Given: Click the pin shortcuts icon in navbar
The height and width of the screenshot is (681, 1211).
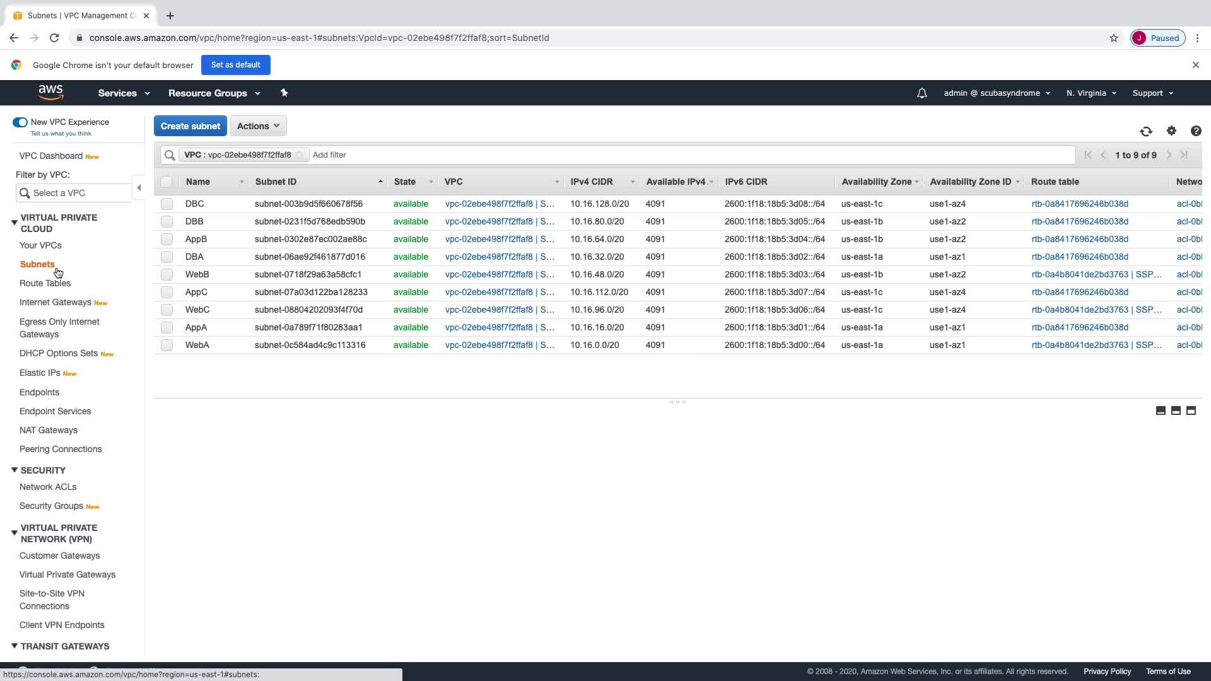Looking at the screenshot, I should [x=284, y=93].
